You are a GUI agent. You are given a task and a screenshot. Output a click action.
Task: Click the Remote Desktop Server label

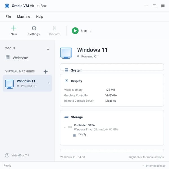[79, 101]
